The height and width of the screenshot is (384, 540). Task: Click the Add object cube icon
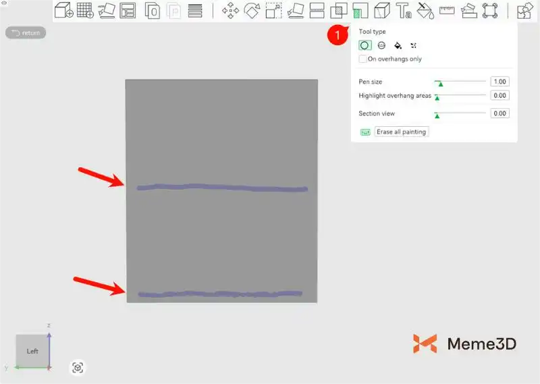click(x=63, y=11)
